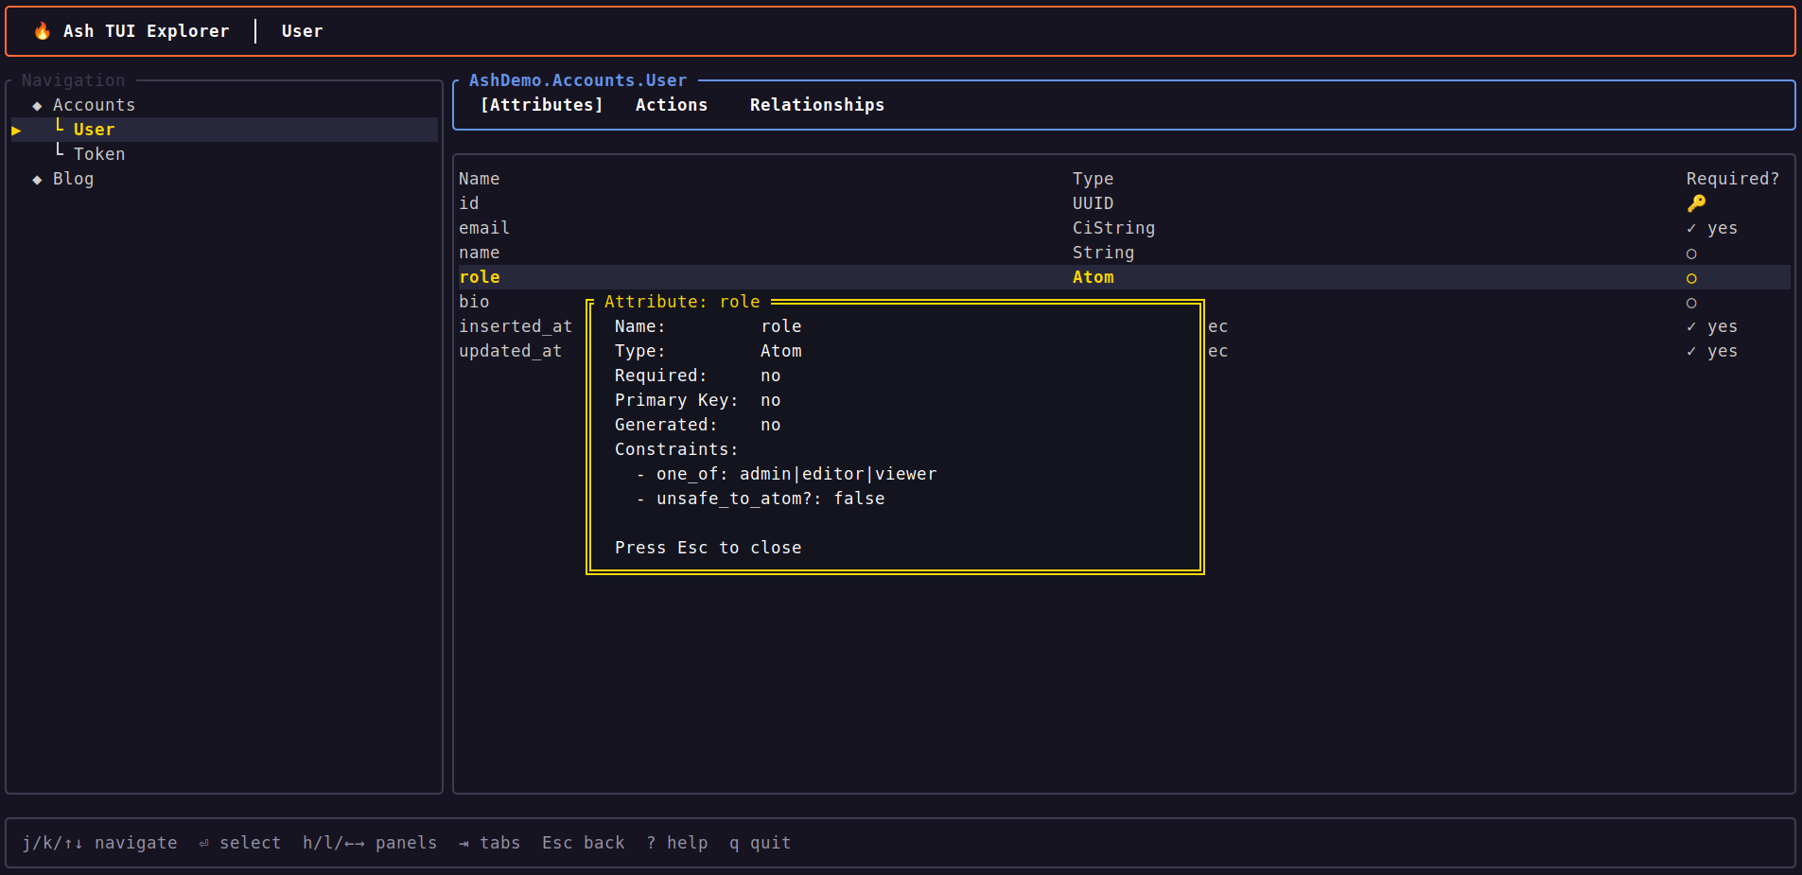The height and width of the screenshot is (875, 1802).
Task: Click the key icon in id row
Action: click(x=1696, y=203)
